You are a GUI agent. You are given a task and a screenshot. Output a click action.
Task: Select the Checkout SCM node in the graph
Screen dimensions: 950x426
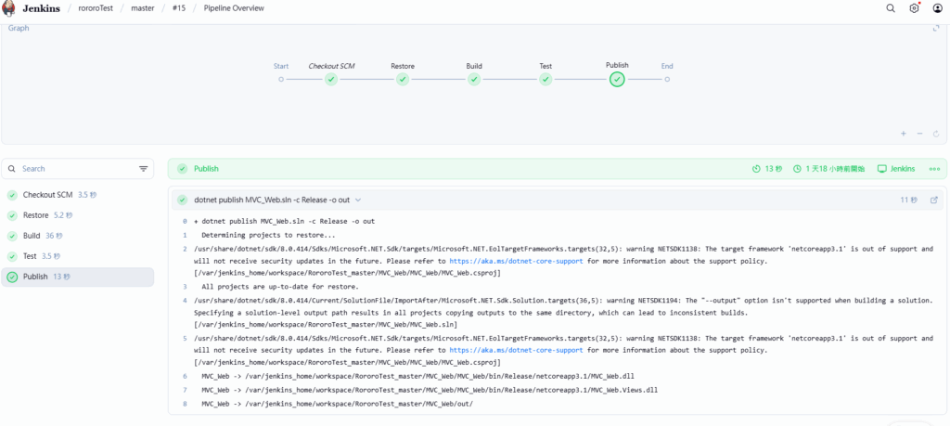(x=331, y=79)
